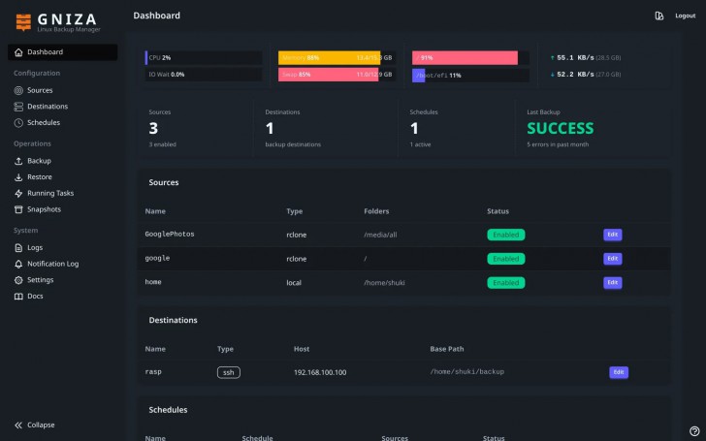Click the Sources target icon

click(18, 90)
